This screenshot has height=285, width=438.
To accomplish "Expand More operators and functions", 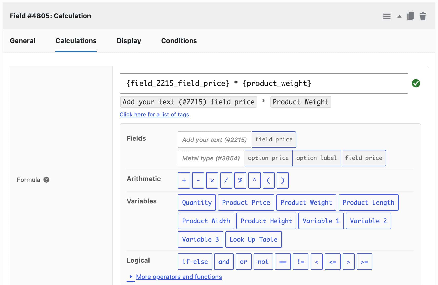I will [x=179, y=277].
